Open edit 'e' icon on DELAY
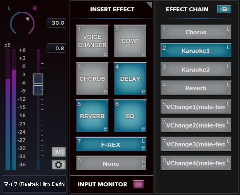This screenshot has height=195, width=240. [x=143, y=91]
